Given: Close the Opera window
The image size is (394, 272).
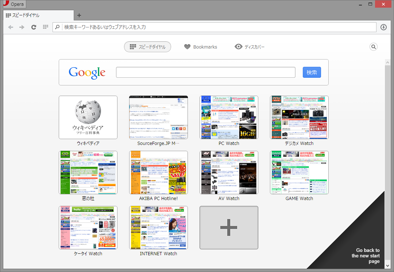Looking at the screenshot, I should point(383,4).
